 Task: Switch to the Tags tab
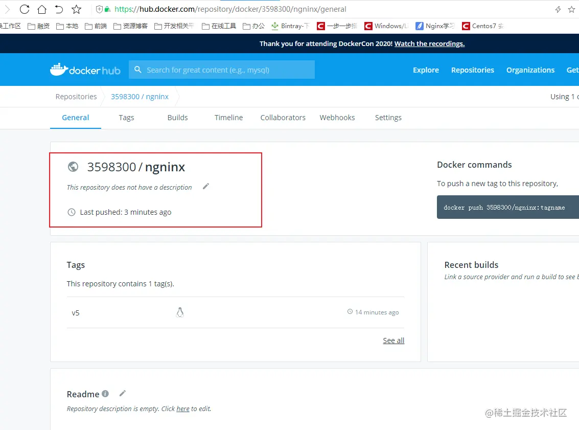tap(126, 118)
